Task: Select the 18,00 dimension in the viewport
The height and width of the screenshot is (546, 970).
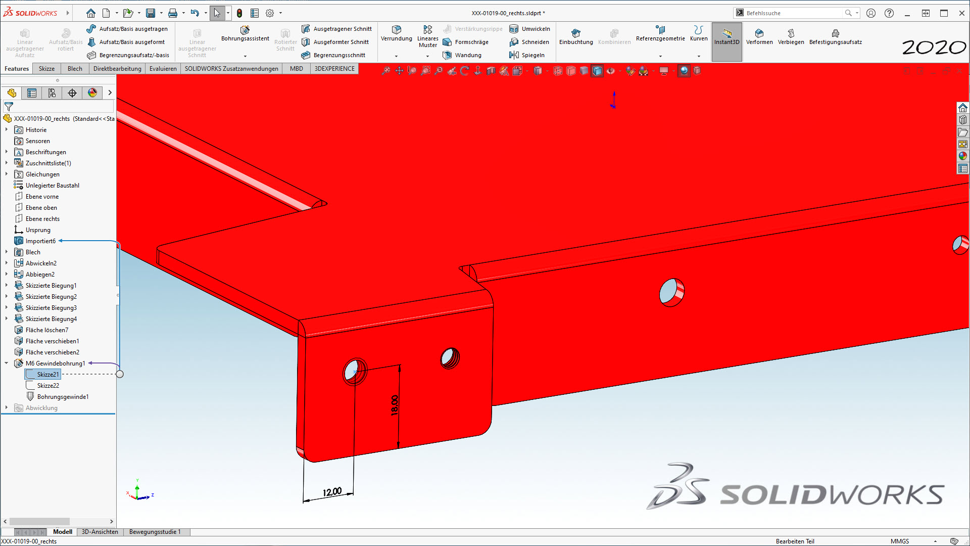Action: point(395,405)
